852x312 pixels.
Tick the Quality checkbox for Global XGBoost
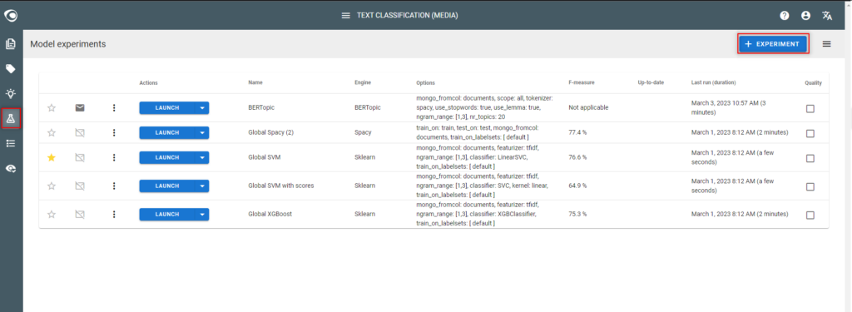pos(810,215)
